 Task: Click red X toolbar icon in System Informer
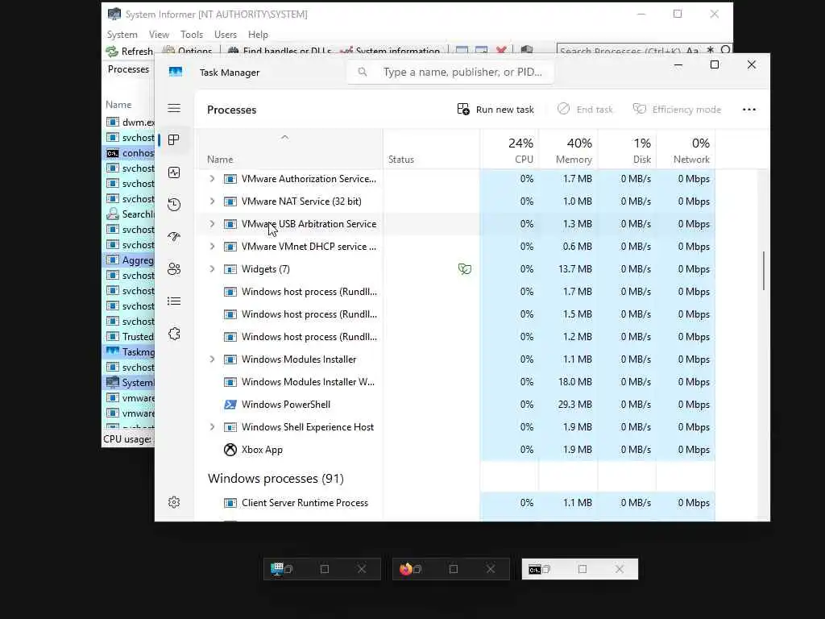[x=501, y=51]
